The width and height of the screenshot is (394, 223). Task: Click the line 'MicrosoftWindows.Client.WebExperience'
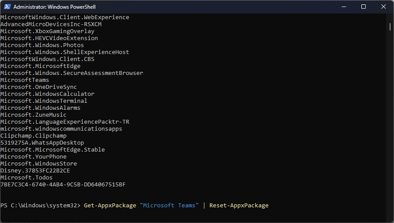pos(65,17)
